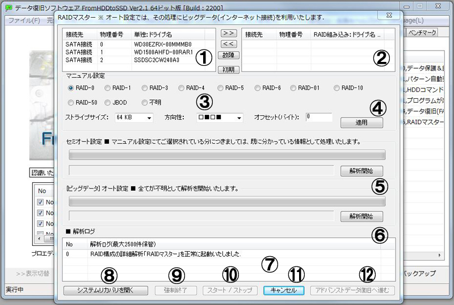Start big data auto 解析開始 button
The width and height of the screenshot is (454, 305).
(x=361, y=216)
